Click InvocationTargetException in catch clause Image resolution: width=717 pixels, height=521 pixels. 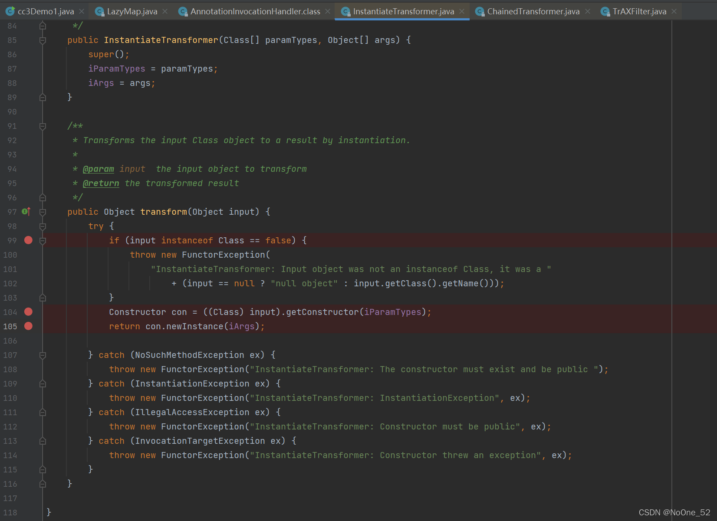200,441
